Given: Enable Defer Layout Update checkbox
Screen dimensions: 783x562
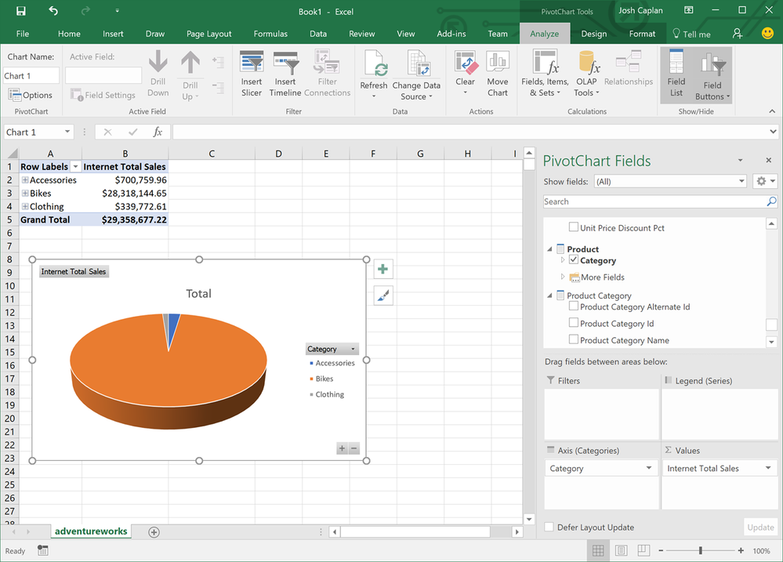Looking at the screenshot, I should [549, 528].
